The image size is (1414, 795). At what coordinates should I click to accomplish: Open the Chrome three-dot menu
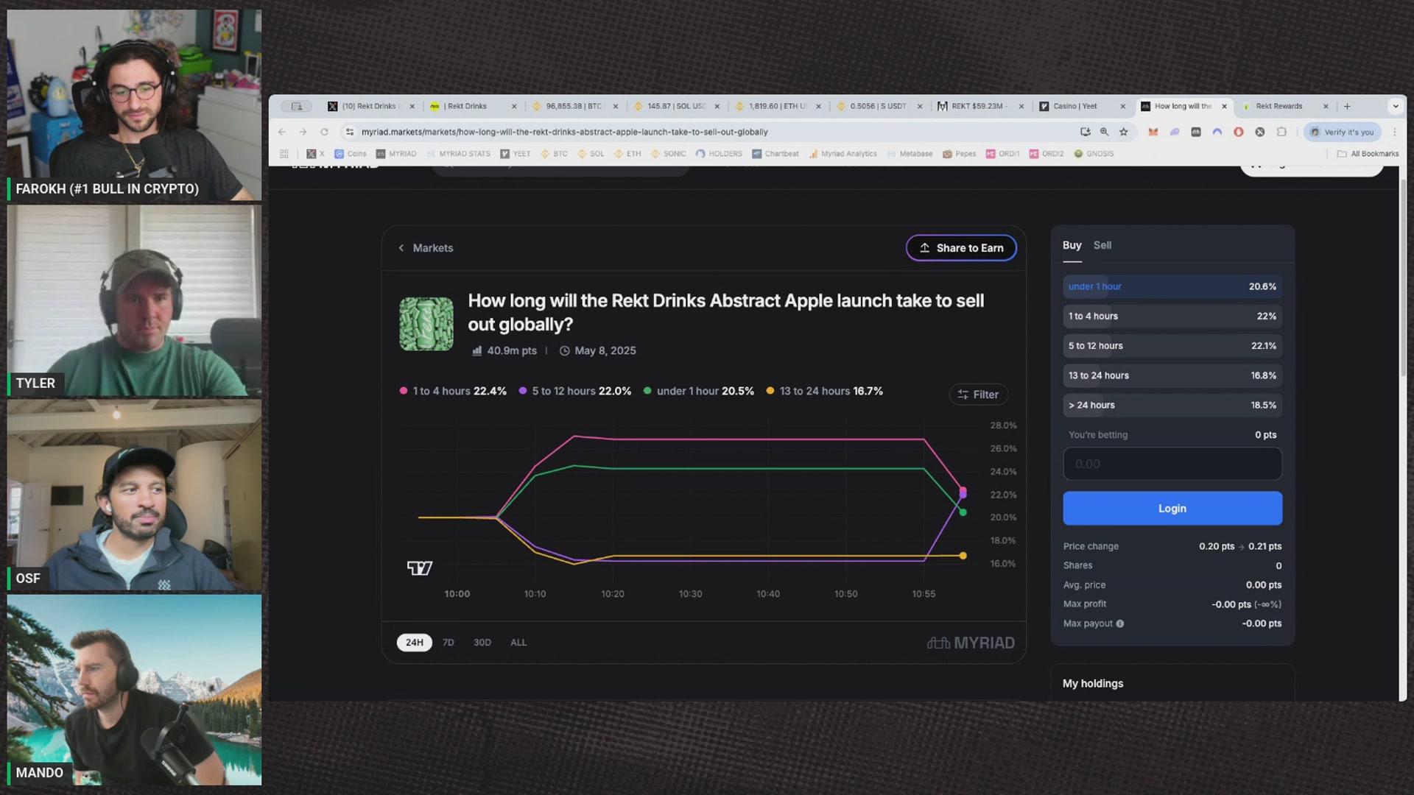1394,132
